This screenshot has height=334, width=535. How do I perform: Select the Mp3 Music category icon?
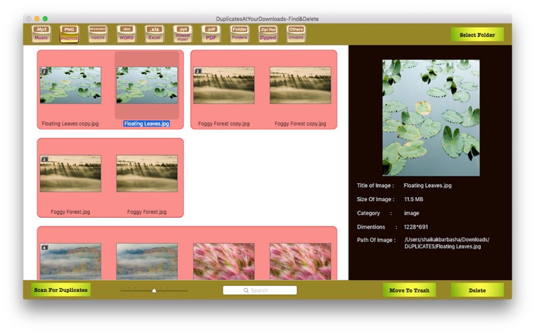41,34
